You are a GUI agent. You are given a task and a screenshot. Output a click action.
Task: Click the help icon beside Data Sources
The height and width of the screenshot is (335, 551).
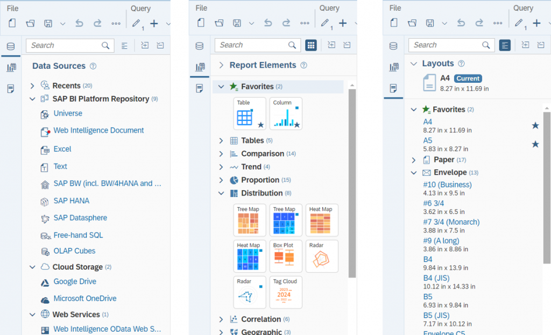93,66
